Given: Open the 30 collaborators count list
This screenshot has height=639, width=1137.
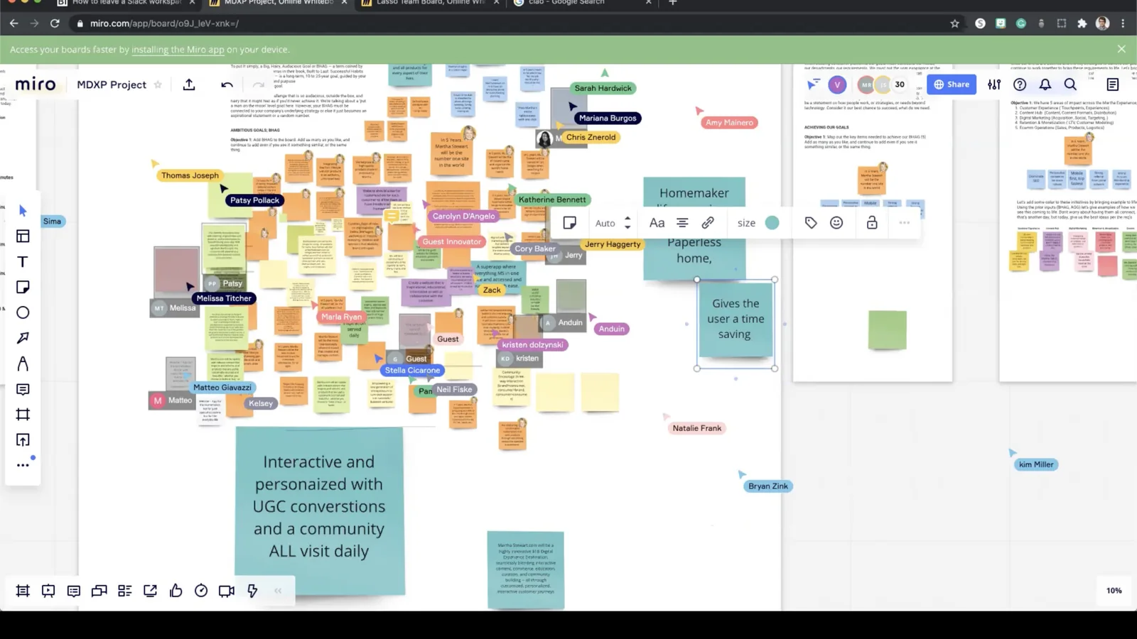Looking at the screenshot, I should pyautogui.click(x=900, y=84).
